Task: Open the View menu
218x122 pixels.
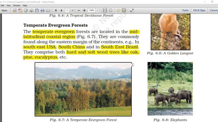Action: (9, 5)
